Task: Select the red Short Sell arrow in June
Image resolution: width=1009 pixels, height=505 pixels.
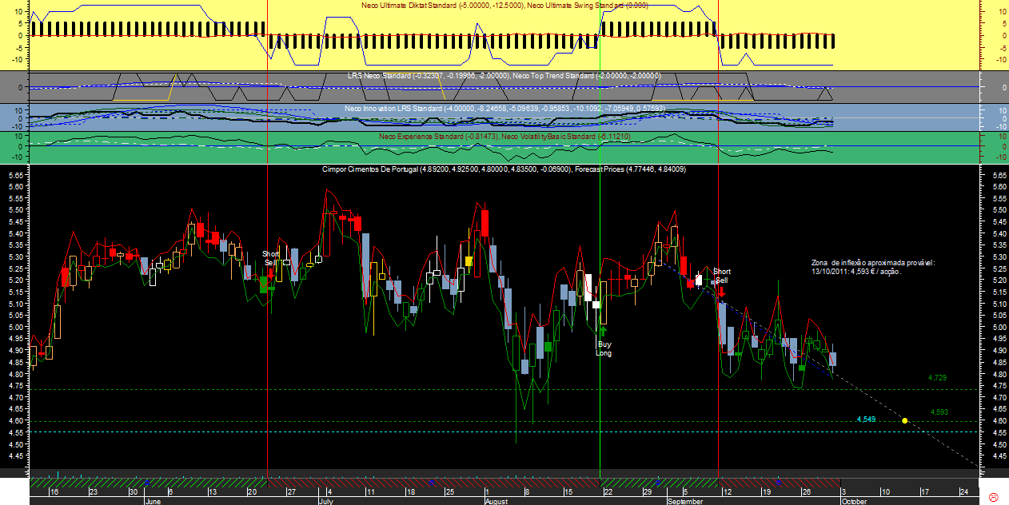Action: click(272, 273)
